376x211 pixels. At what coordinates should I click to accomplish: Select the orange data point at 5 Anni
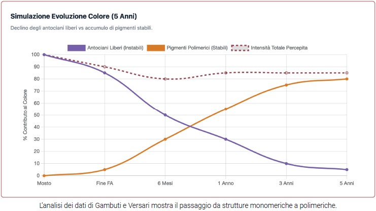pos(347,79)
